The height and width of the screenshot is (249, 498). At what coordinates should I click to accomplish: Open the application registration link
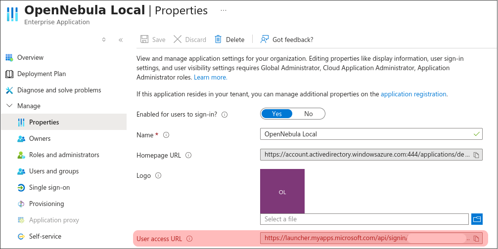pos(413,94)
